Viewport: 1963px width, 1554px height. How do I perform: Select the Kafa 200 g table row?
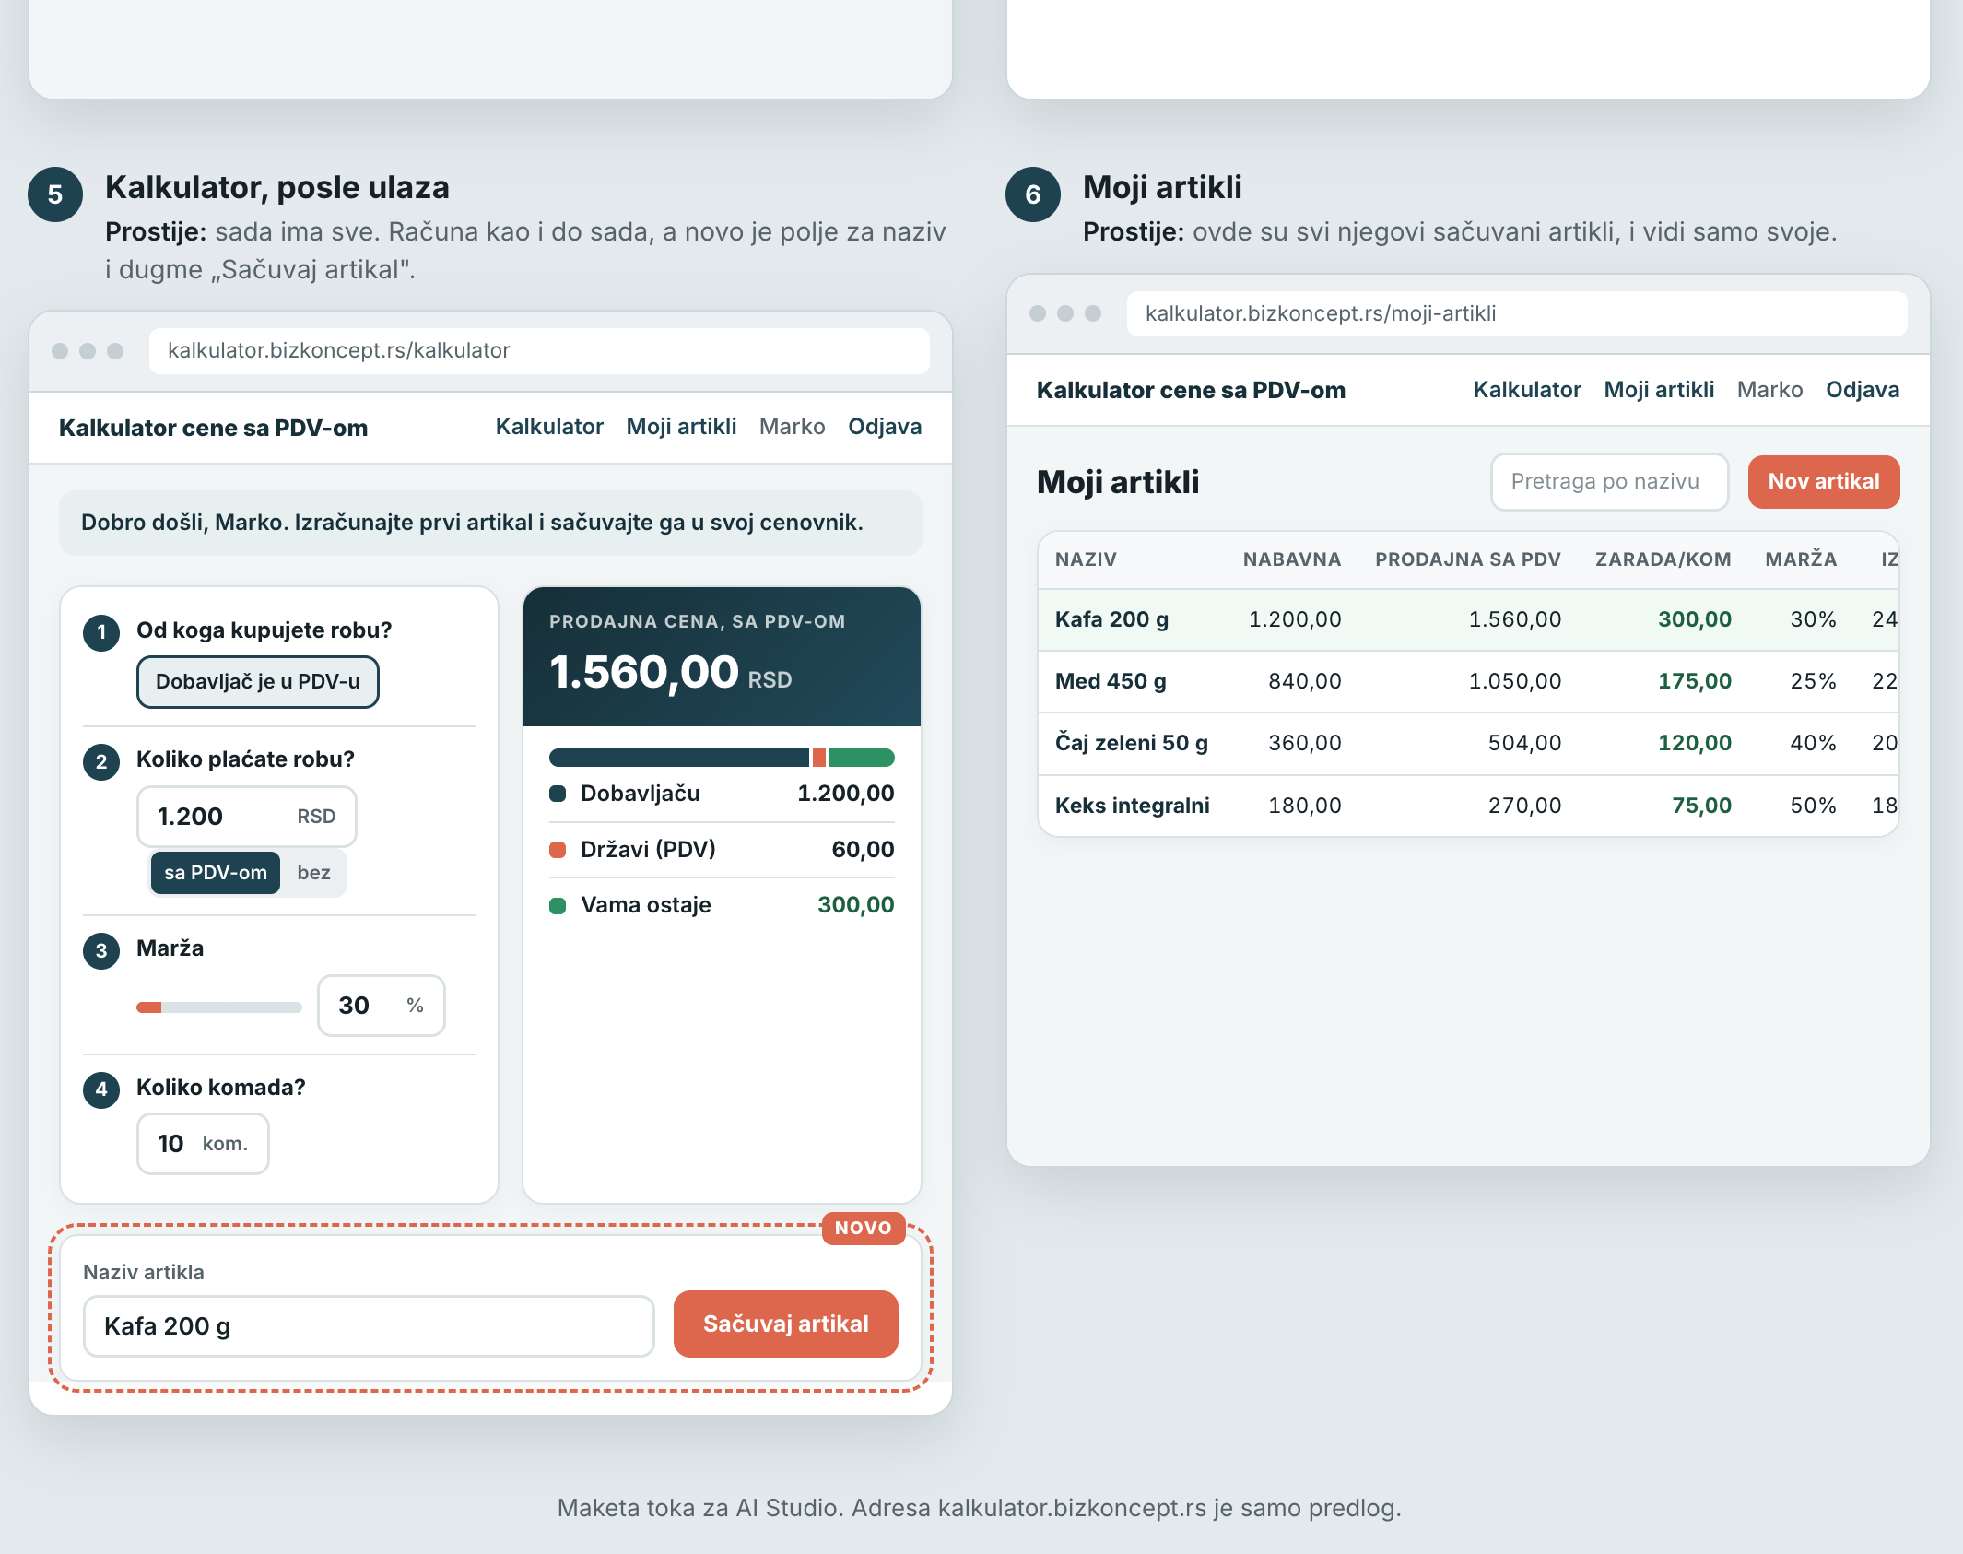pos(1468,619)
